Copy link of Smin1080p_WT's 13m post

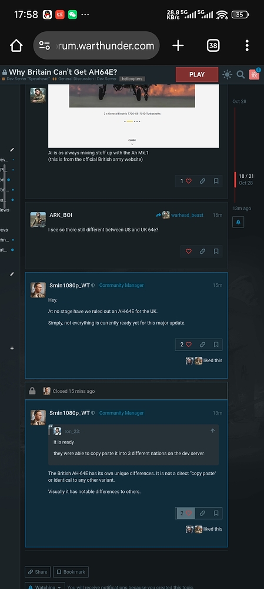[202, 513]
